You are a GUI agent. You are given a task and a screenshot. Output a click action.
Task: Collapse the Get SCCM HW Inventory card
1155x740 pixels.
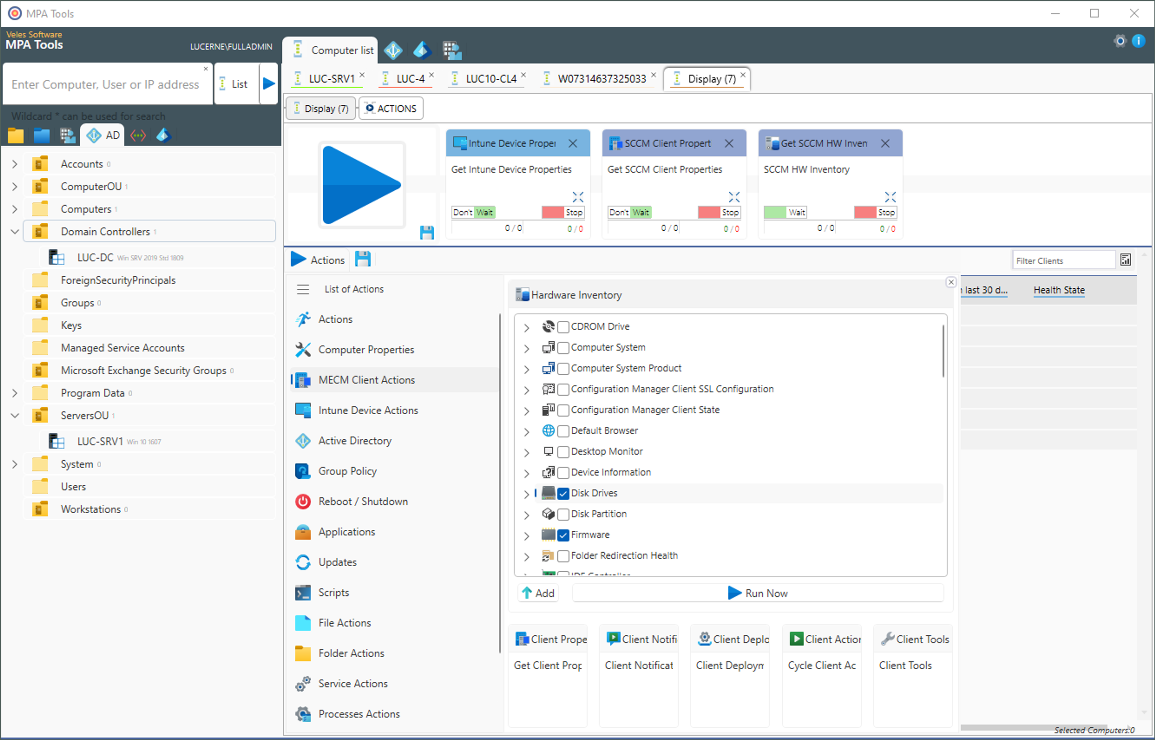pos(890,197)
